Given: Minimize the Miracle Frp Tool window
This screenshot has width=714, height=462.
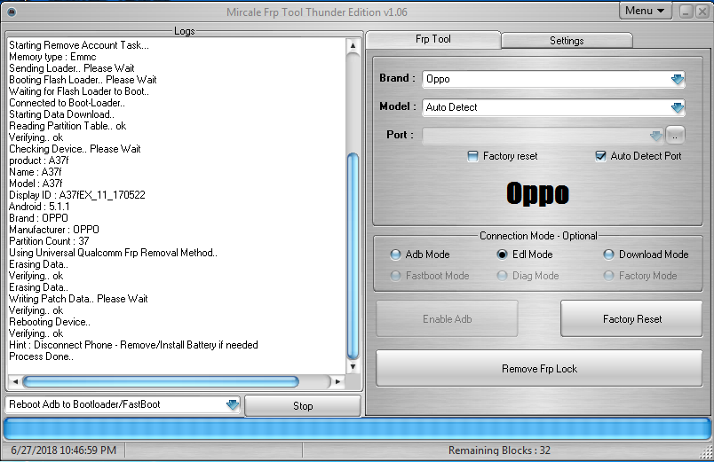Looking at the screenshot, I should [x=686, y=11].
